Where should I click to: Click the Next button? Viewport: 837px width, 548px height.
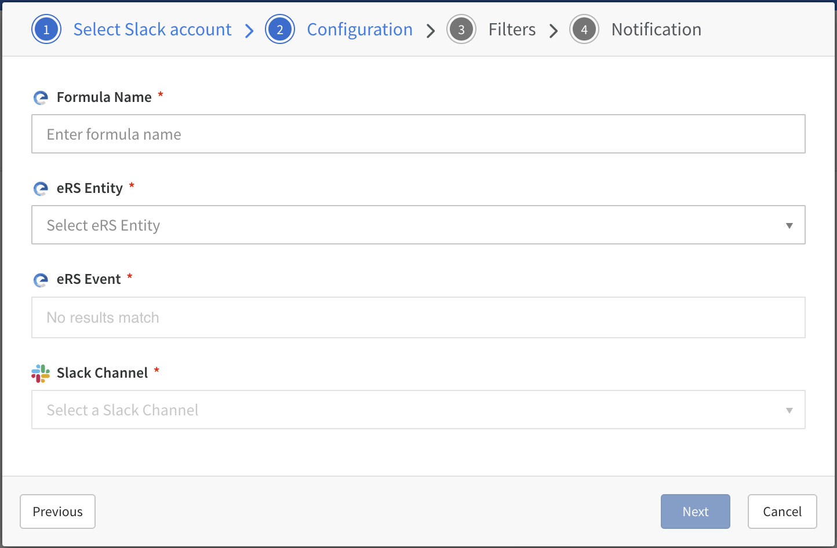click(696, 512)
